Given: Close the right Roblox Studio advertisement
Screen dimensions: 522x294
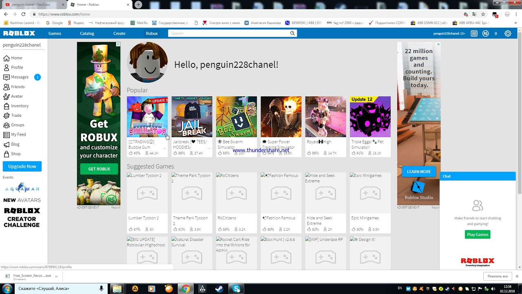Looking at the screenshot, I should coord(438,44).
